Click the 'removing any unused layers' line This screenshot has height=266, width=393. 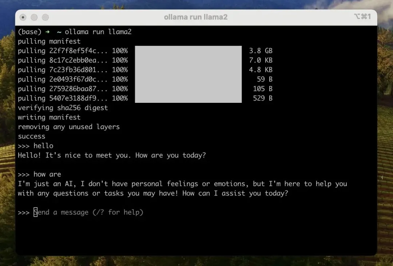tap(69, 127)
